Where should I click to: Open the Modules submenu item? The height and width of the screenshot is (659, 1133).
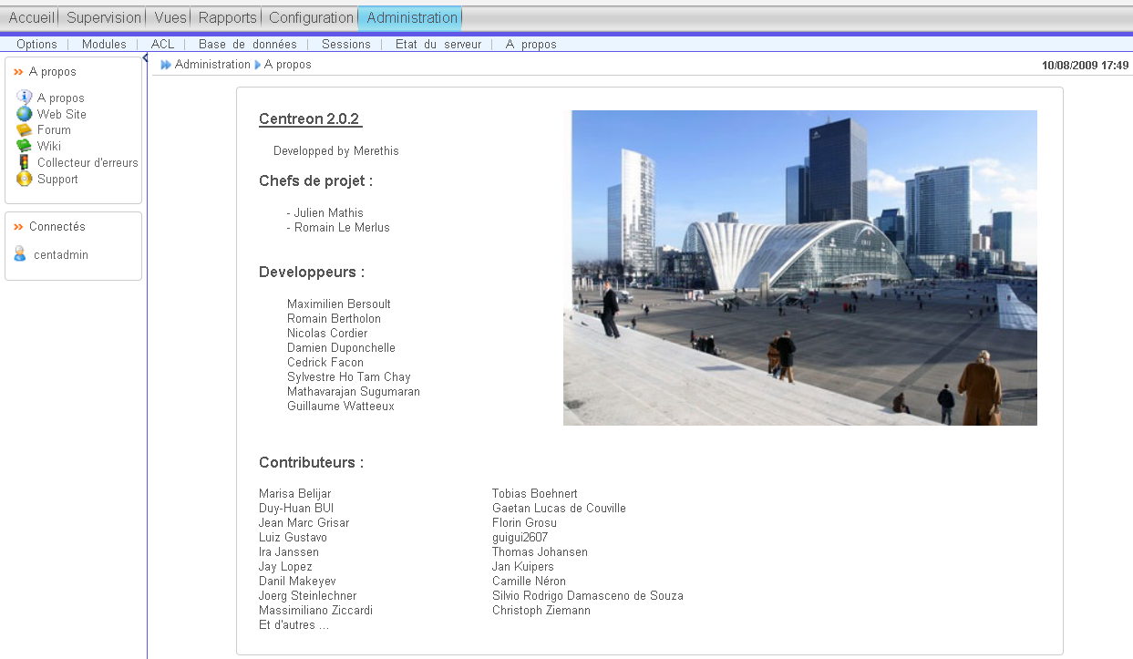point(104,44)
